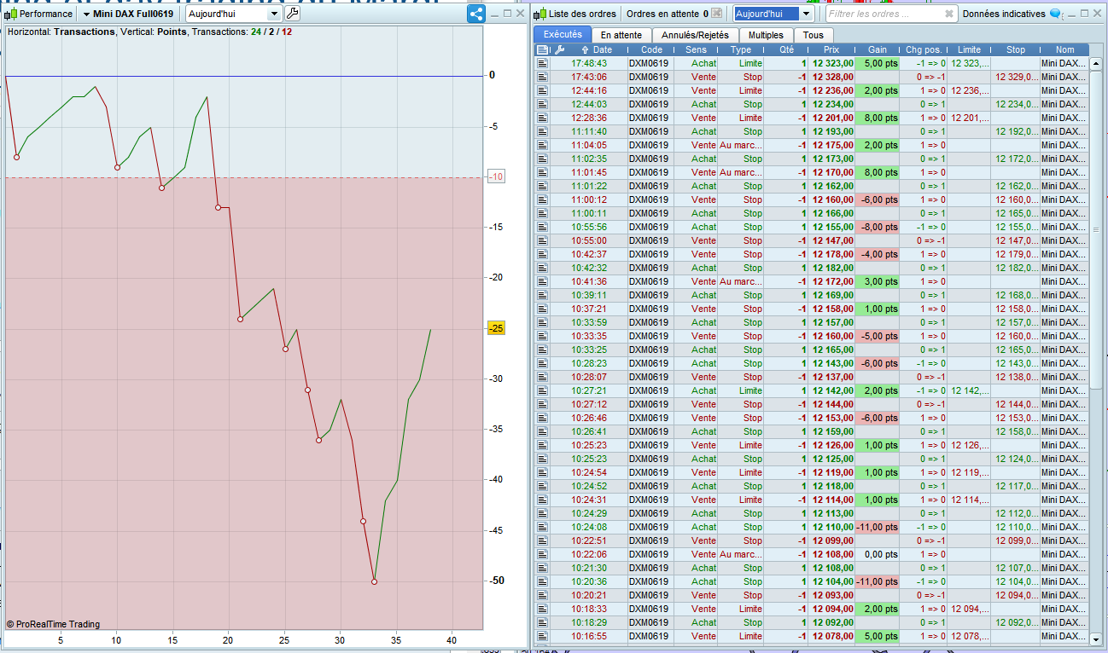Open details icon for the 12:28:36 order

pos(542,118)
